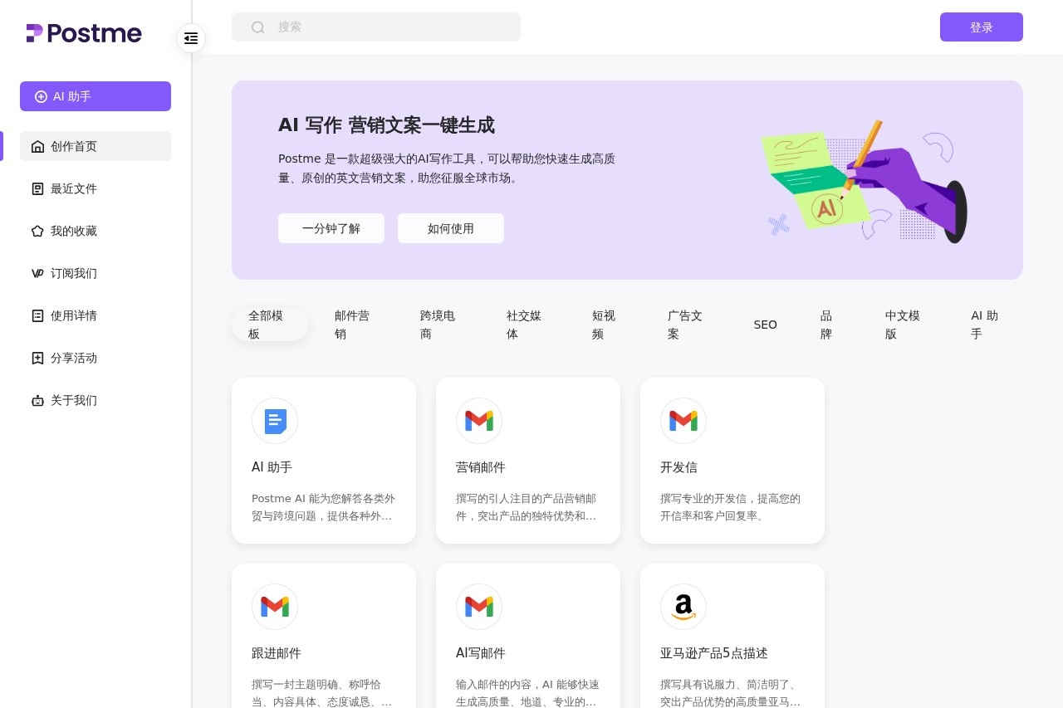Open the 最近文件 sidebar item
The image size is (1063, 708).
[x=74, y=188]
